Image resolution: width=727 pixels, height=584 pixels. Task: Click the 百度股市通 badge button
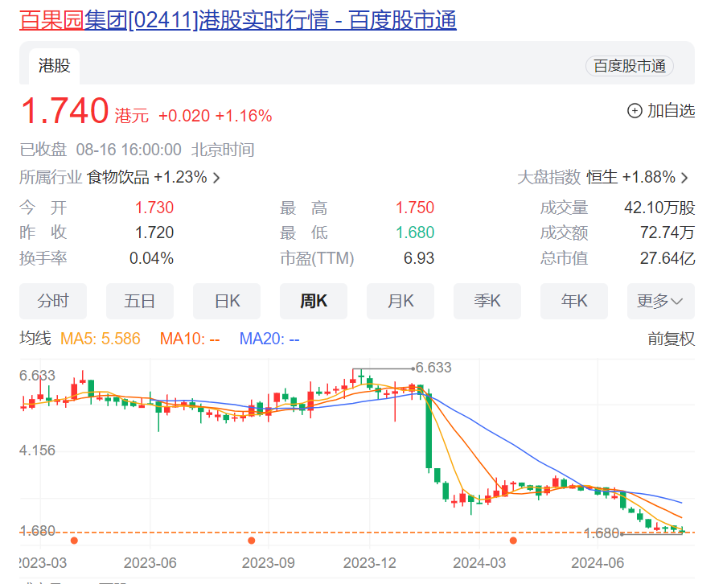coord(629,66)
